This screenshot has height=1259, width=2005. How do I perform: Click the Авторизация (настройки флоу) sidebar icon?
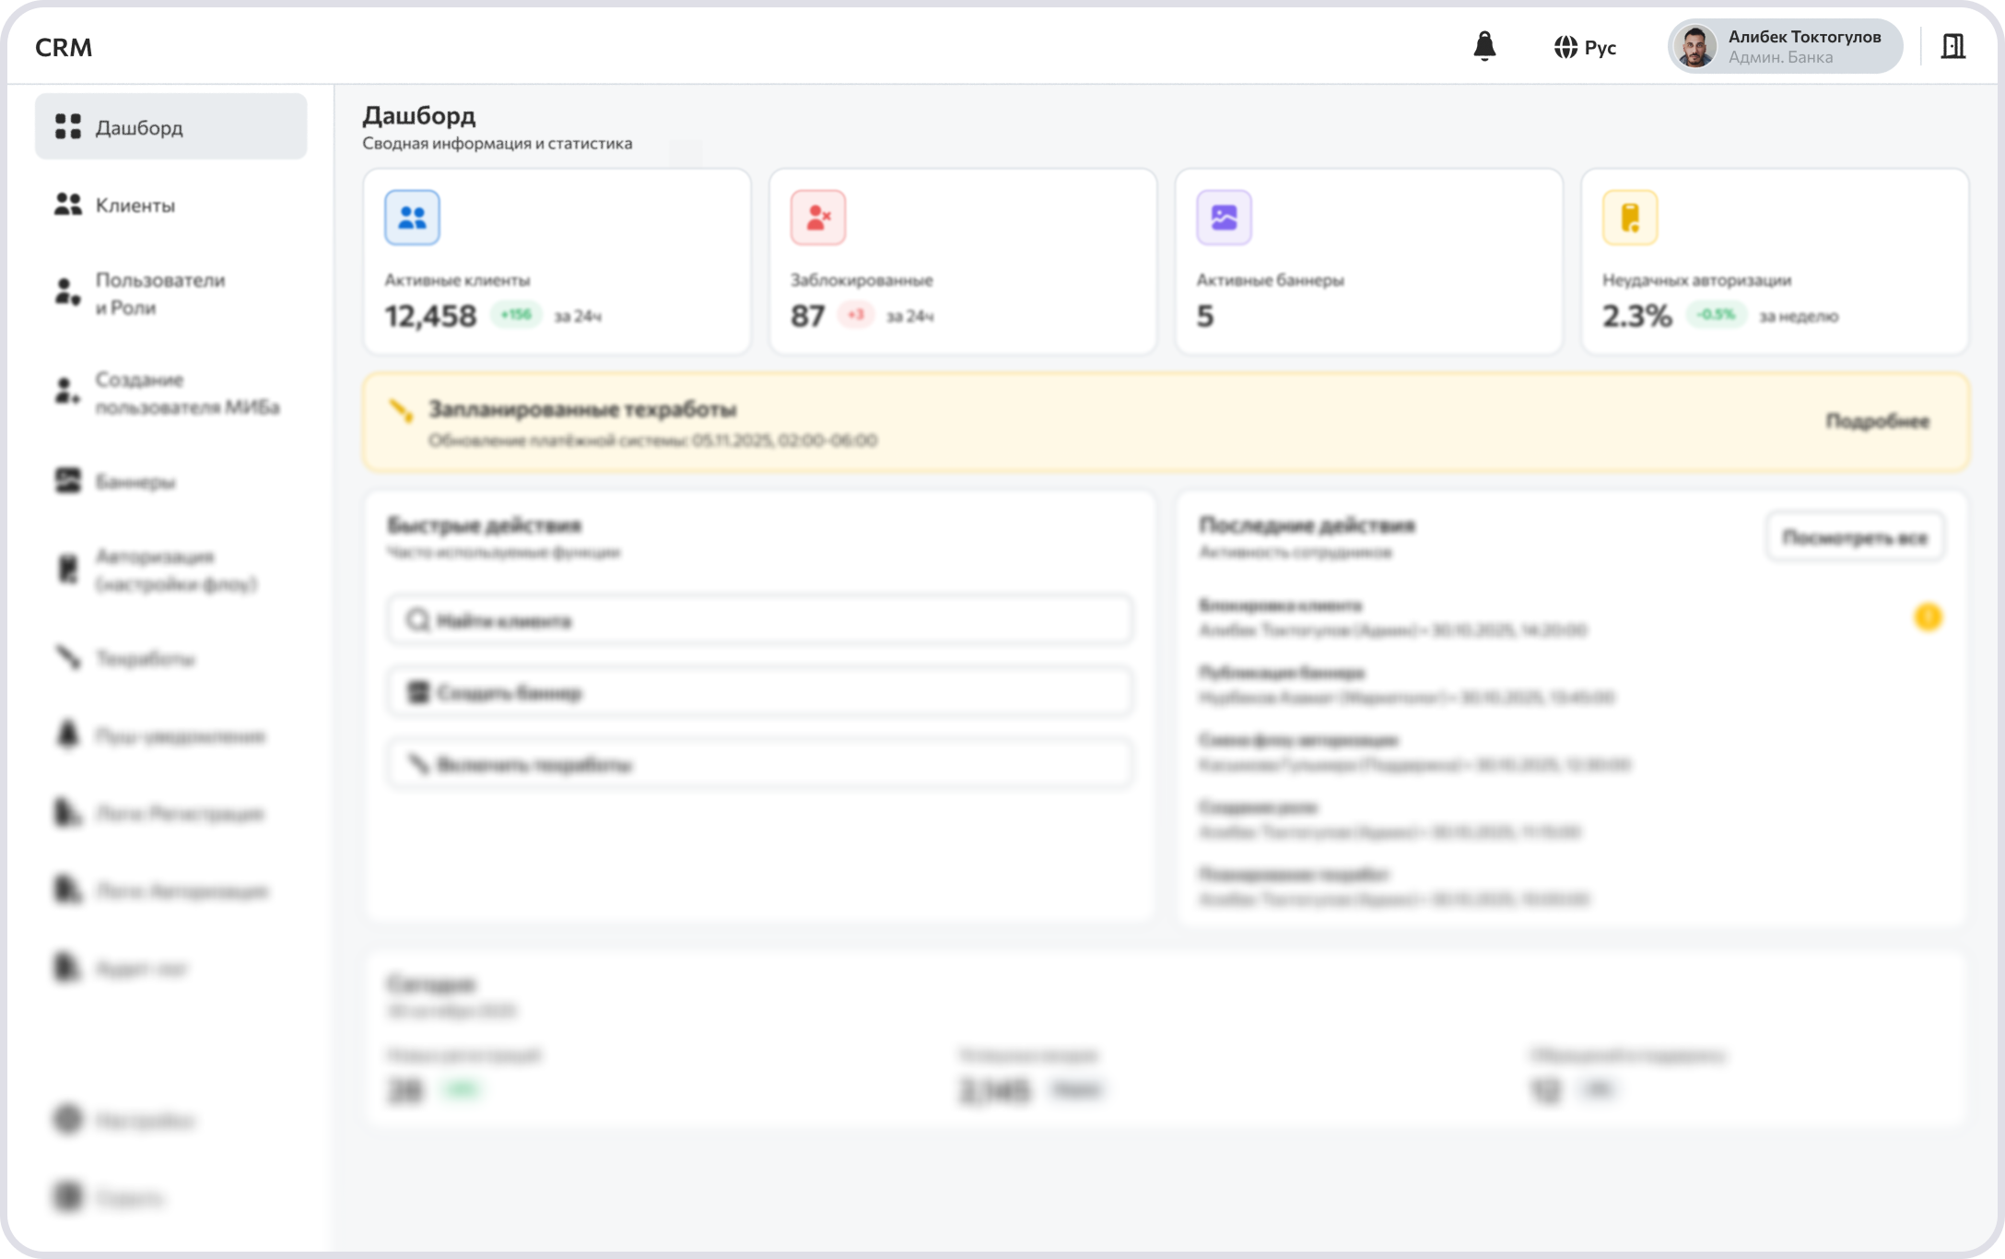click(65, 570)
